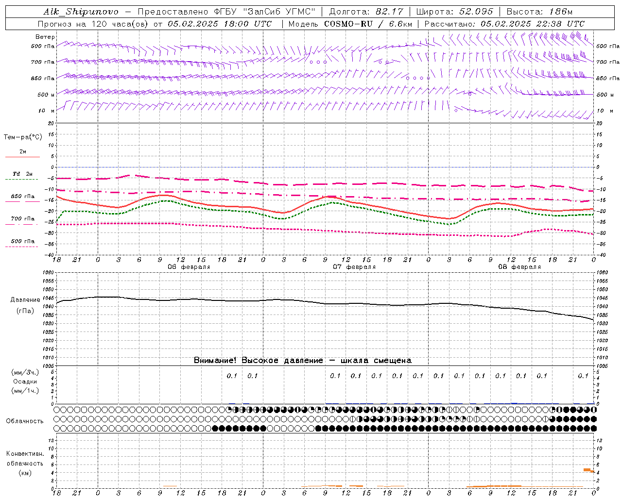Click the 'Давление' pressure panel label
This screenshot has width=622, height=497.
(x=25, y=300)
